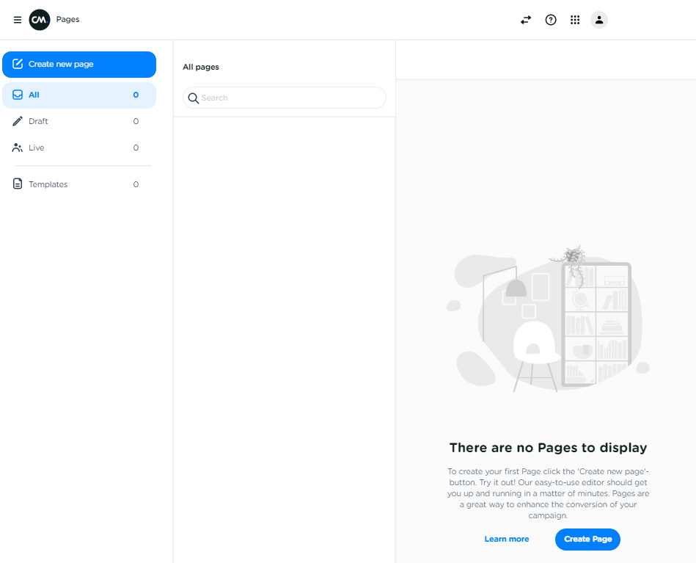Image resolution: width=696 pixels, height=563 pixels.
Task: Open the user profile avatar menu
Action: [599, 20]
